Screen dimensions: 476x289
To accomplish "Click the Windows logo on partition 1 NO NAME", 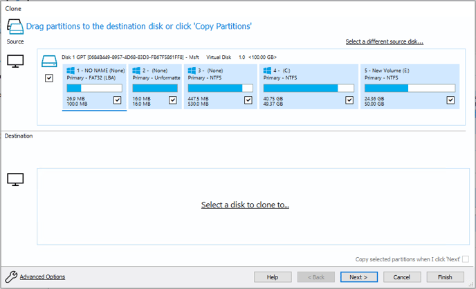I will click(71, 71).
